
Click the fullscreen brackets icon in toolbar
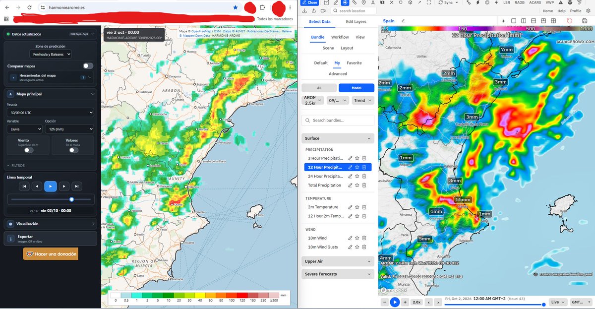click(429, 2)
